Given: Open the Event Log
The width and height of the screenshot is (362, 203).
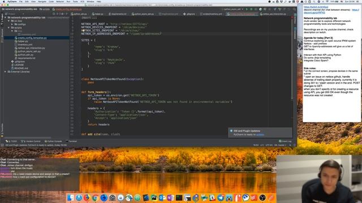Looking at the screenshot, I should pos(285,141).
